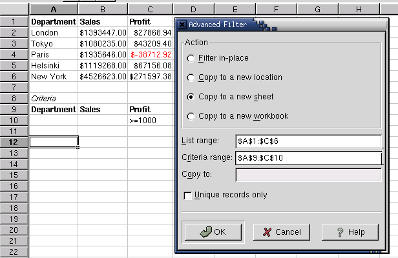Open Help for Advanced Filter
The width and height of the screenshot is (398, 258).
pyautogui.click(x=350, y=232)
